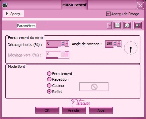The height and width of the screenshot is (119, 146).
Task: Select the Couleur radio button
Action: coord(49,85)
